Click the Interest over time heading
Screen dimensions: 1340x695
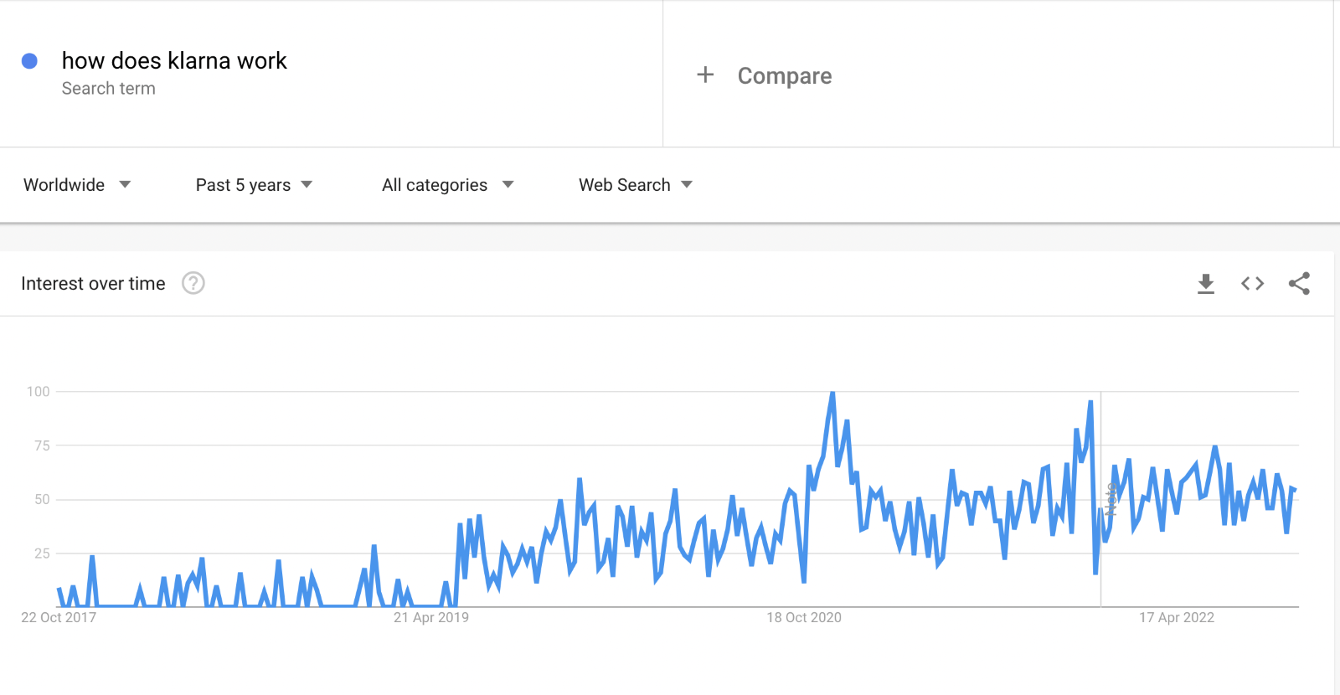pos(93,284)
